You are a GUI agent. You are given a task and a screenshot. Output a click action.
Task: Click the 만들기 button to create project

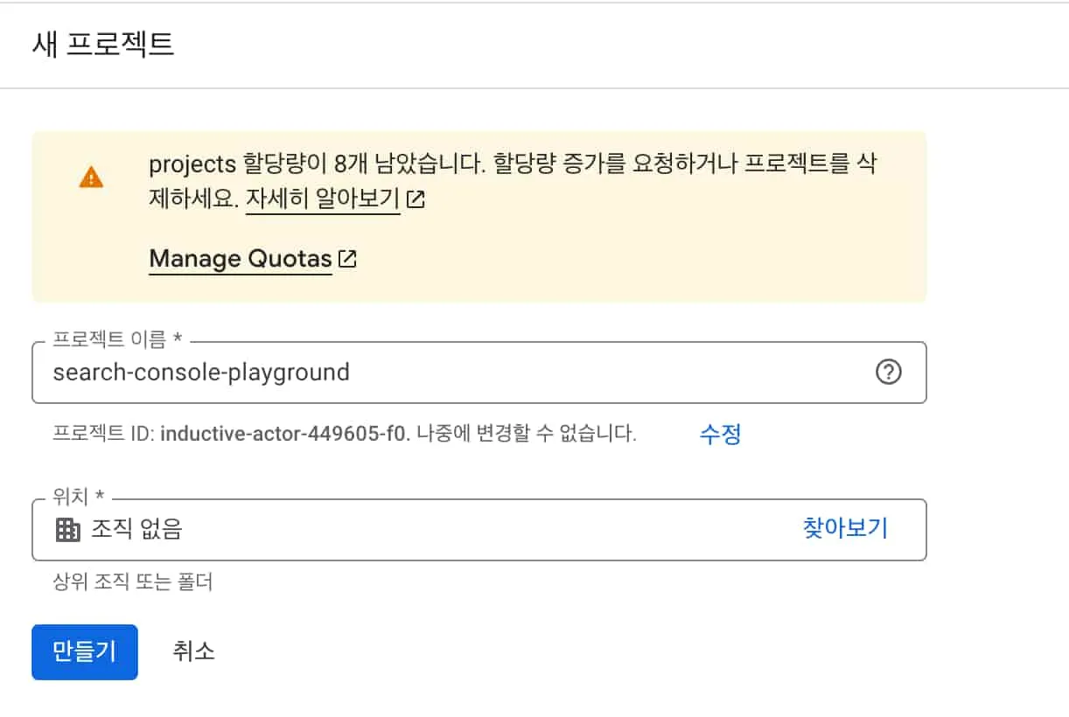[84, 651]
